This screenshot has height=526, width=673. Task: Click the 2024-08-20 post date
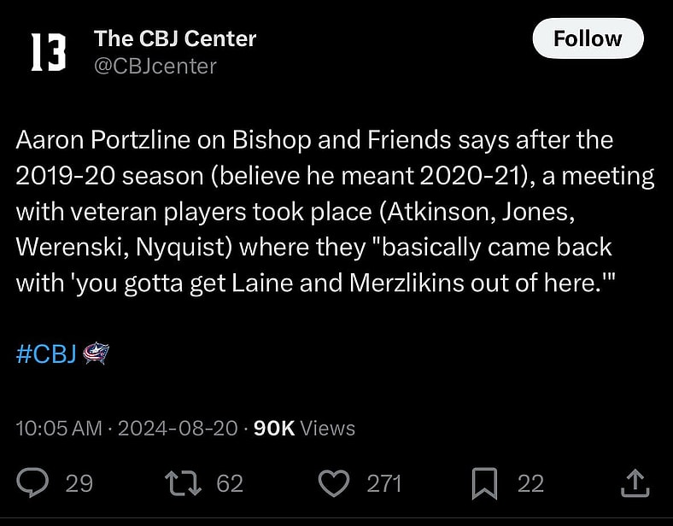[x=177, y=428]
